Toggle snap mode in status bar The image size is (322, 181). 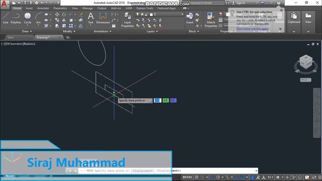coord(203,177)
